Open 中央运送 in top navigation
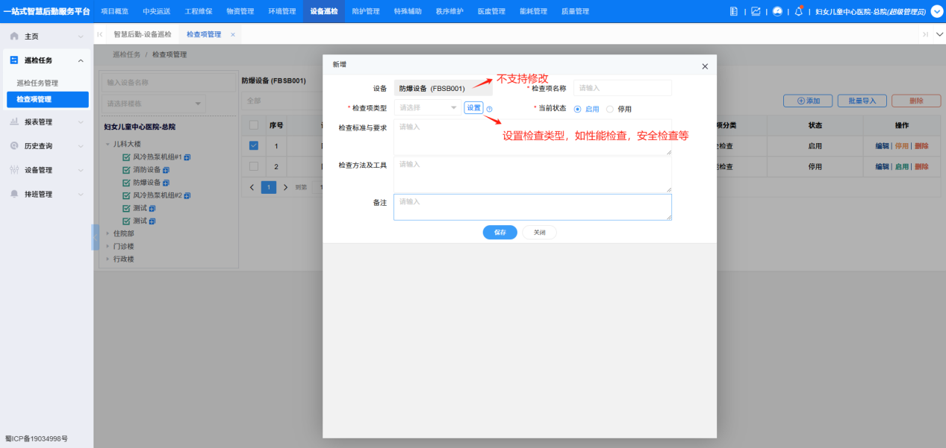This screenshot has width=946, height=448. pyautogui.click(x=156, y=11)
